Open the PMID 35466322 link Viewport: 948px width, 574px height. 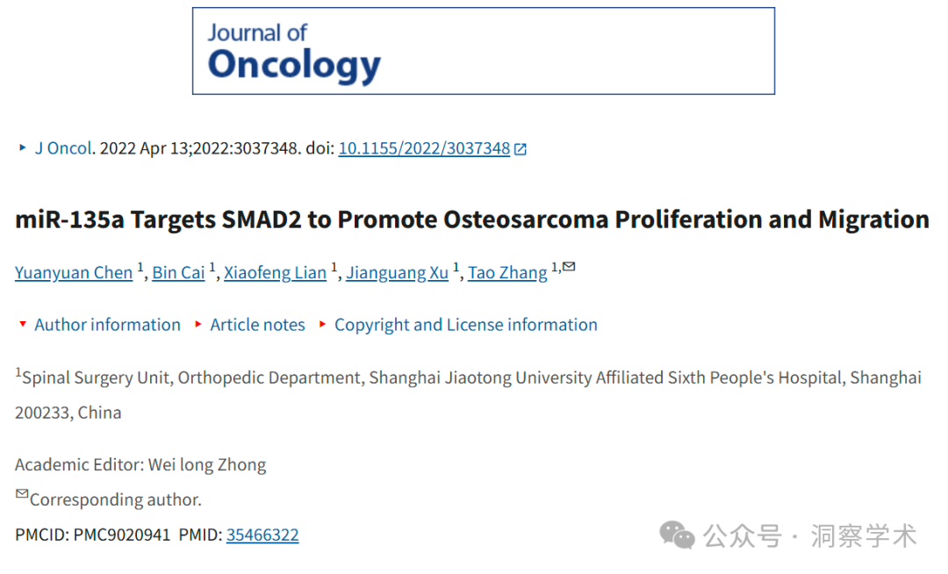(x=262, y=535)
